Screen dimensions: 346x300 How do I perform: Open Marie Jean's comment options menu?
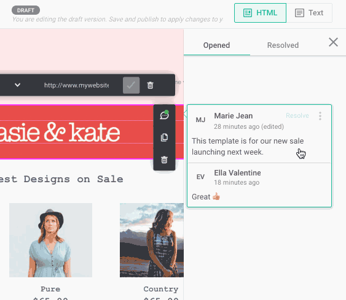[x=320, y=116]
